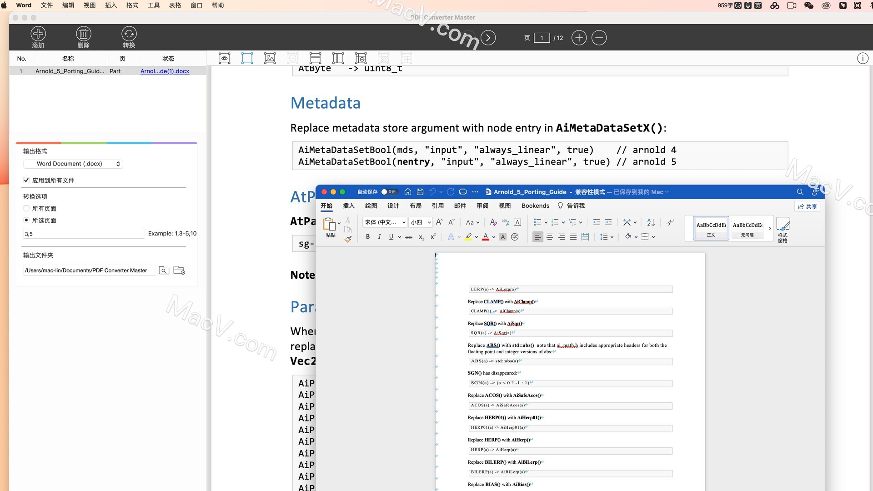Image resolution: width=873 pixels, height=491 pixels.
Task: Apply 正文 style from gallery
Action: point(711,228)
